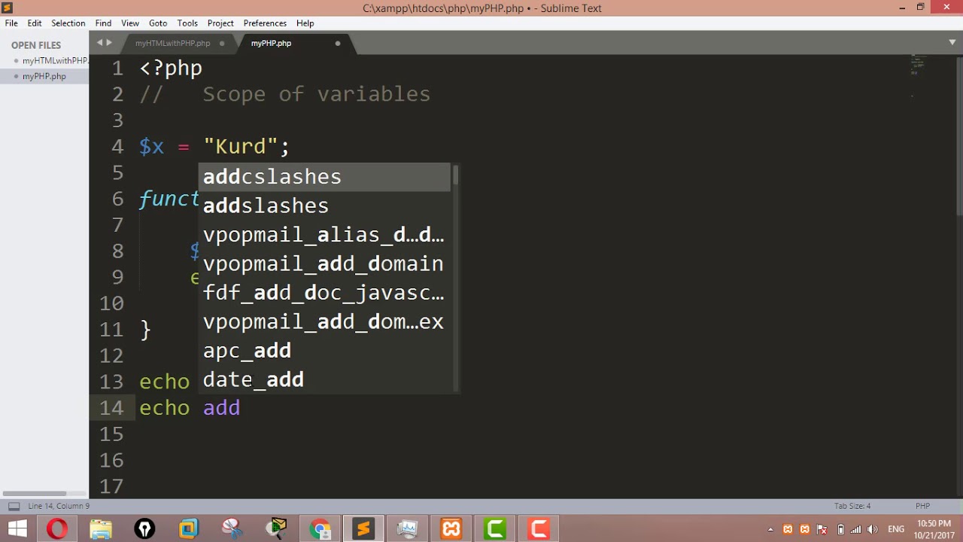
Task: Open Google Chrome from taskbar
Action: pyautogui.click(x=320, y=528)
